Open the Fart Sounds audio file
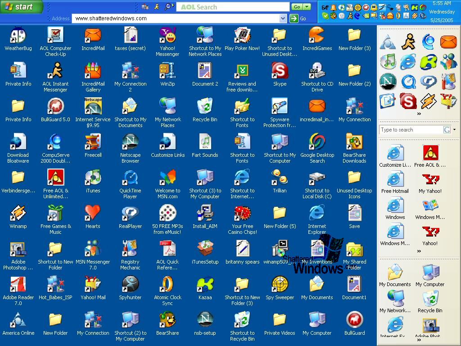This screenshot has width=461, height=346. (x=205, y=146)
